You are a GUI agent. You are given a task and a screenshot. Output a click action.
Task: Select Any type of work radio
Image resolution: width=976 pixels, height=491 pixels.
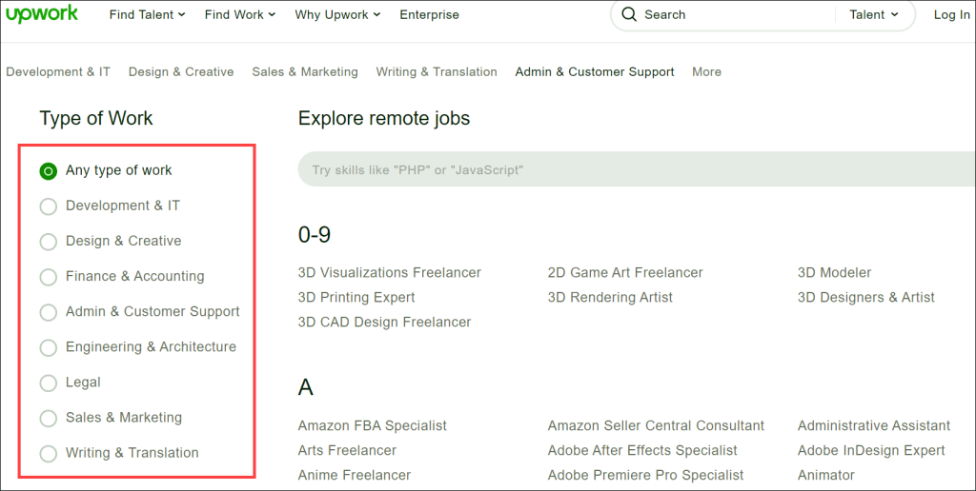tap(48, 170)
